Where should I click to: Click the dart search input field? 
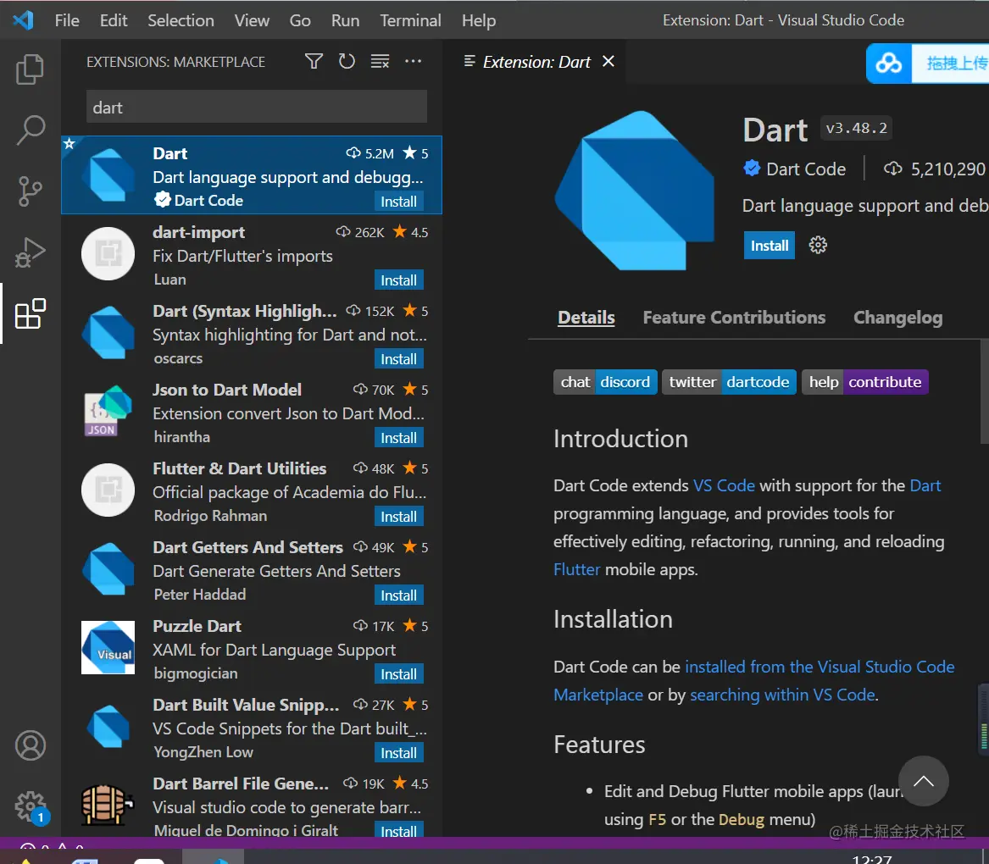pos(257,108)
